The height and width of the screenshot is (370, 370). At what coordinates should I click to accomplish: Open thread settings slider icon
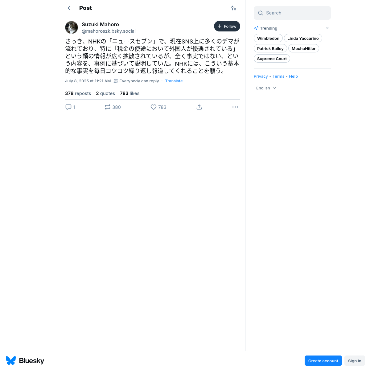[x=234, y=8]
